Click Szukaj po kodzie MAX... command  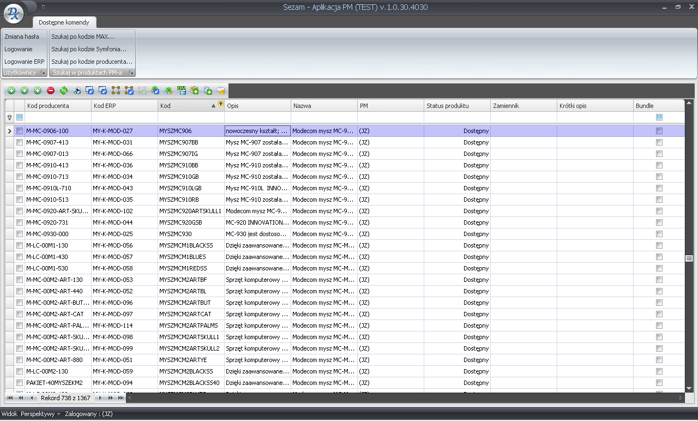[x=83, y=37]
